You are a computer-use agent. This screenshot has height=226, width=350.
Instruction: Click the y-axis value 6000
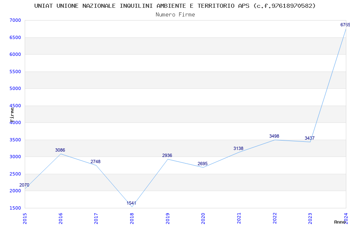[x=15, y=54]
